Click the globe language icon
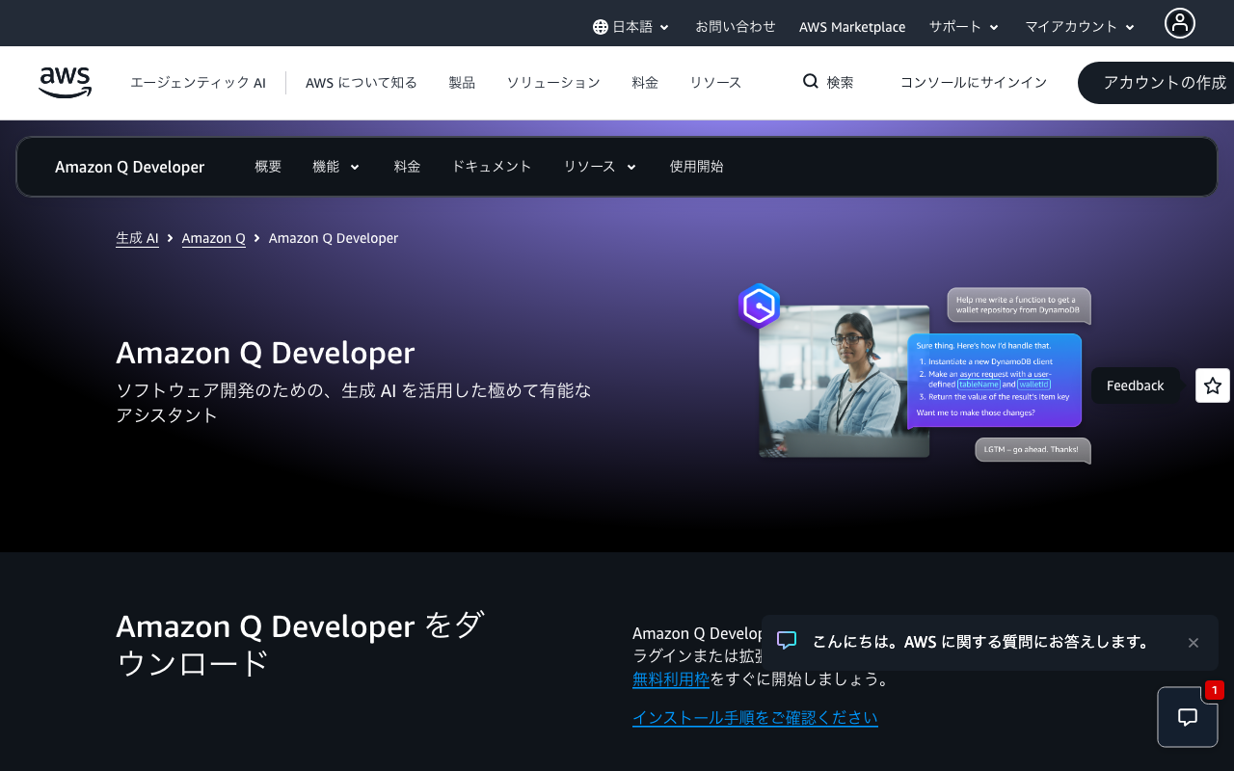This screenshot has height=771, width=1234. point(601,27)
